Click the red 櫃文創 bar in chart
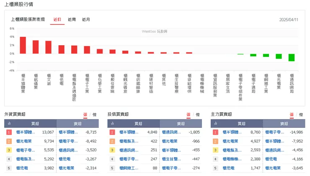The width and height of the screenshot is (310, 176). [x=49, y=47]
